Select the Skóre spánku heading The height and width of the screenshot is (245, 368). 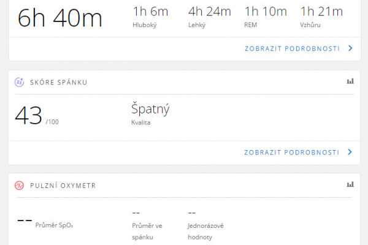(59, 82)
